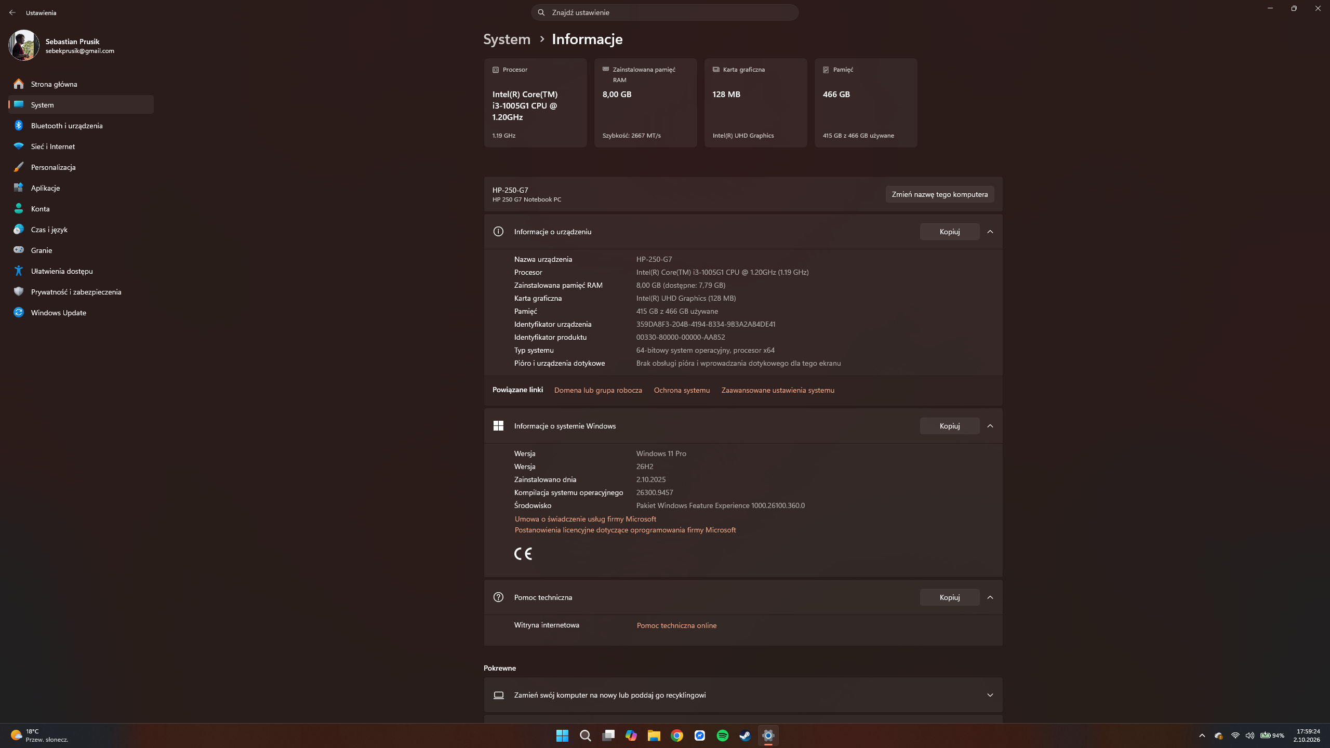Screen dimensions: 1330x748
Task: Open Prywatność i zabezpieczenia settings
Action: [81, 292]
